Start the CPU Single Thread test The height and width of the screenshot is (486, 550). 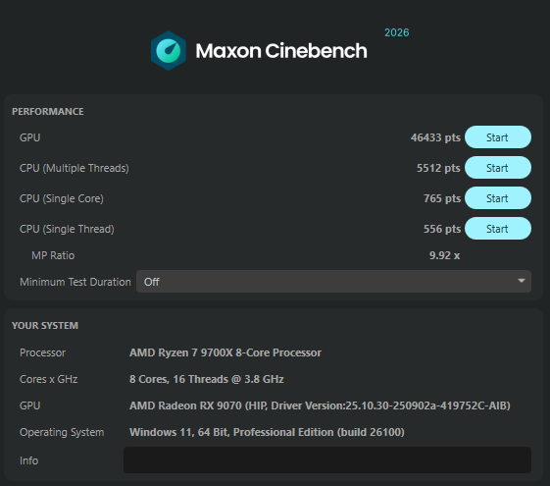[497, 229]
